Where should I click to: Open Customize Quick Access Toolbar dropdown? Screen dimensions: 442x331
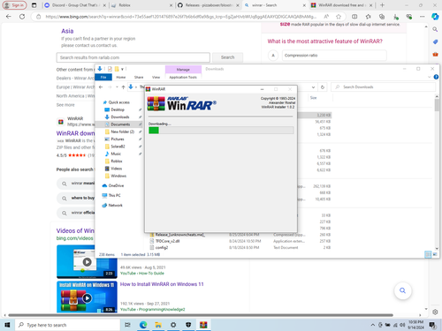pyautogui.click(x=122, y=69)
